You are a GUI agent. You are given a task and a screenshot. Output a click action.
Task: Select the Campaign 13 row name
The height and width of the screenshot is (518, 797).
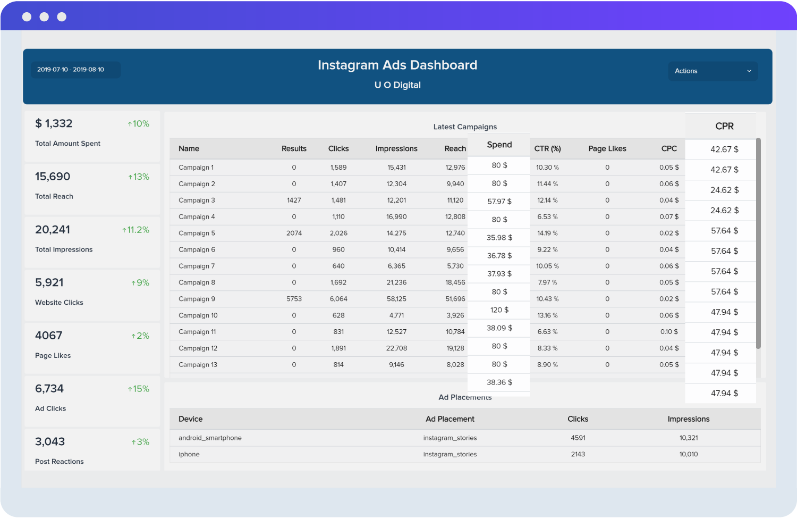198,365
